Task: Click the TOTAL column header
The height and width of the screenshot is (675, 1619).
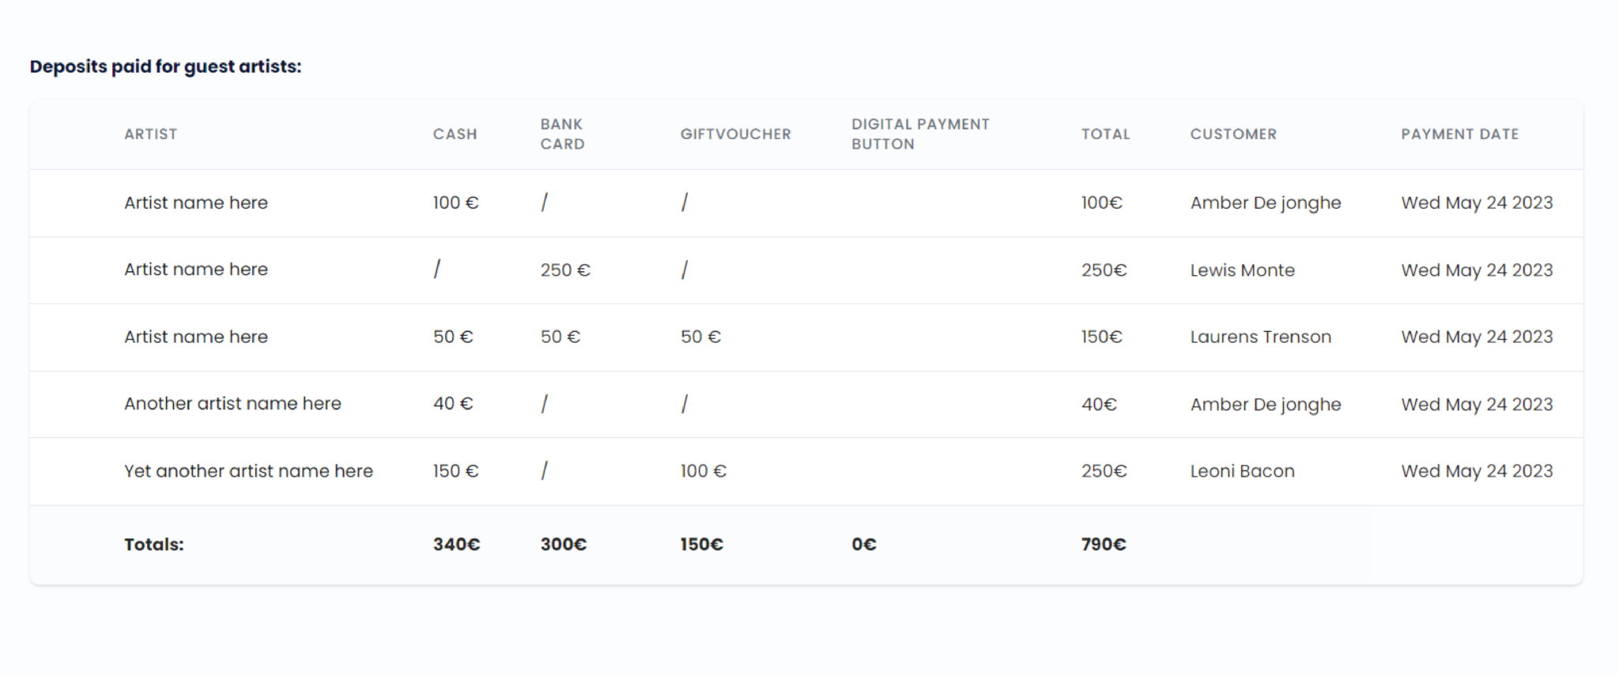Action: pyautogui.click(x=1105, y=134)
